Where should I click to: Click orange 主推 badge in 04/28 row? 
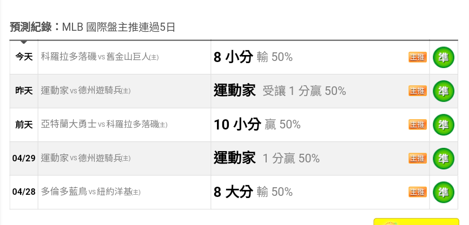(x=418, y=192)
